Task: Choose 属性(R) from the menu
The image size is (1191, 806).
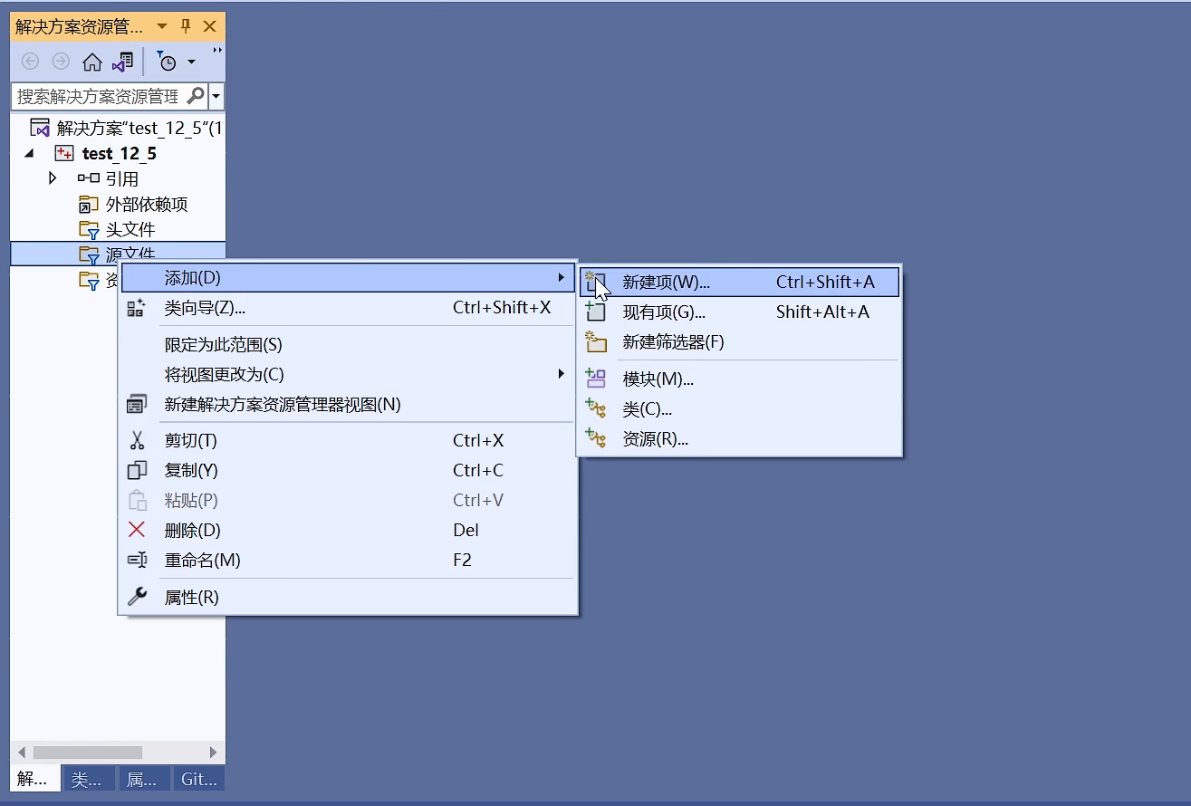Action: (x=348, y=598)
